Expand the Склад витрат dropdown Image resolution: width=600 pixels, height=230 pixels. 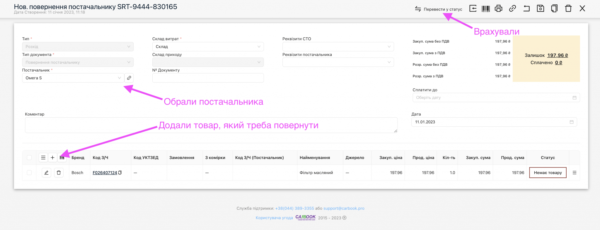coord(208,47)
